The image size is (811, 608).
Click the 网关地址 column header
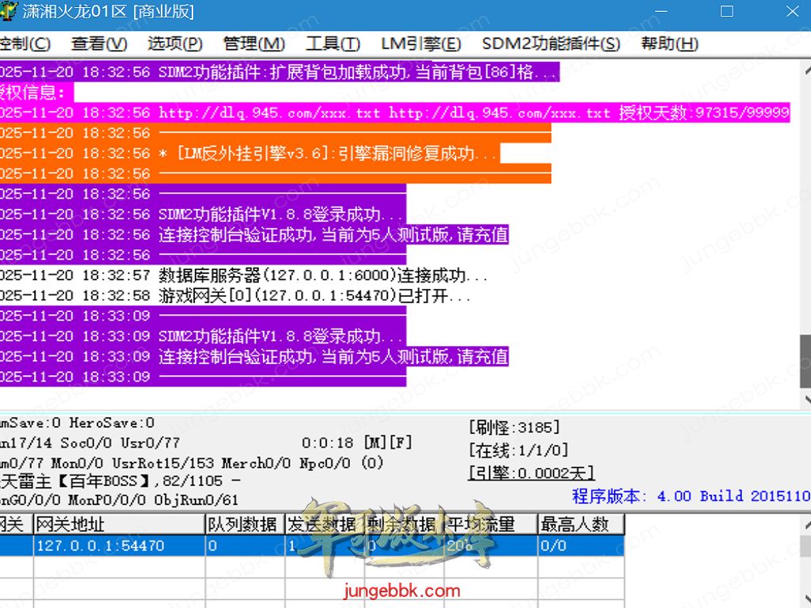click(x=119, y=524)
